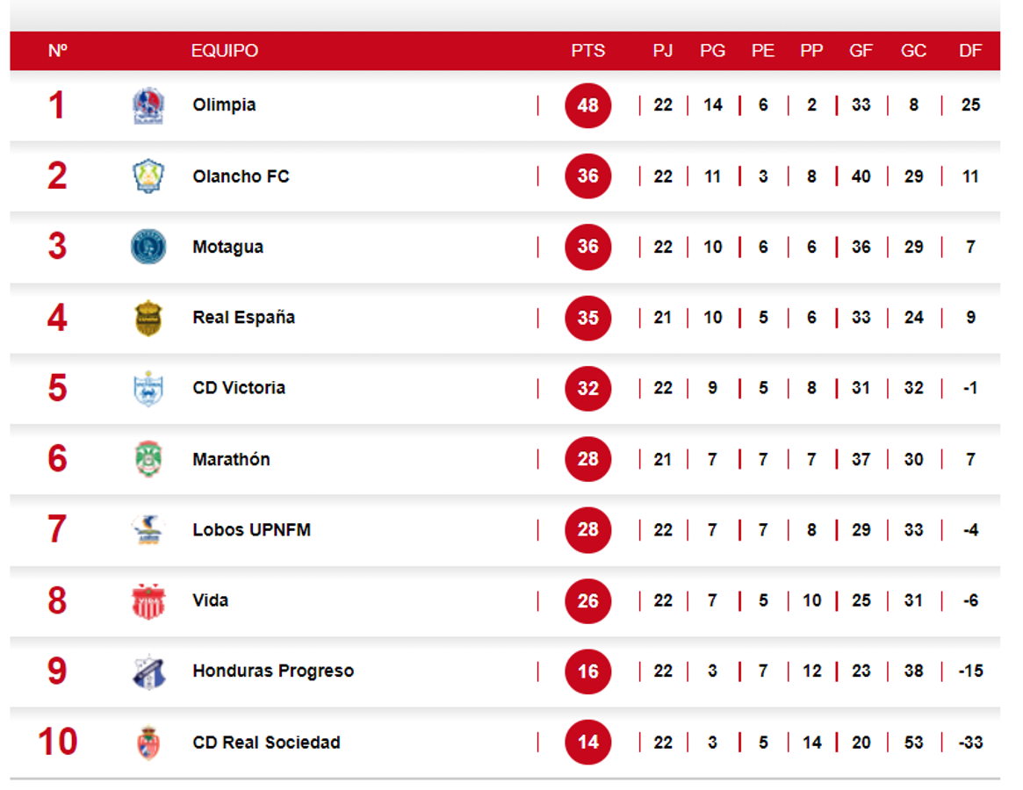Click Olimpia's red 48 points badge
Image resolution: width=1023 pixels, height=790 pixels.
coord(587,106)
